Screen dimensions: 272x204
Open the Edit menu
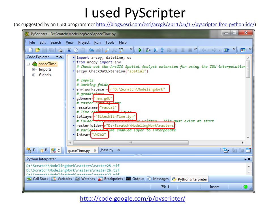(42, 42)
